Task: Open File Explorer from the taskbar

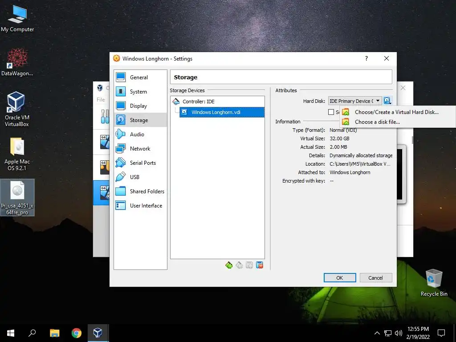Action: (54, 333)
